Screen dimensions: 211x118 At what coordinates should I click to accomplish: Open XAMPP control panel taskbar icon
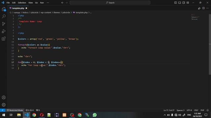pyautogui.click(x=64, y=115)
